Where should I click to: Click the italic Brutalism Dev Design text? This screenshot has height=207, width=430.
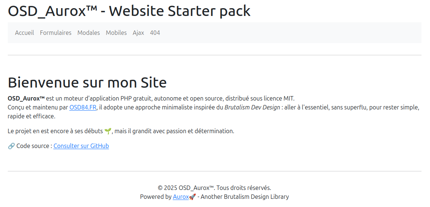point(252,107)
